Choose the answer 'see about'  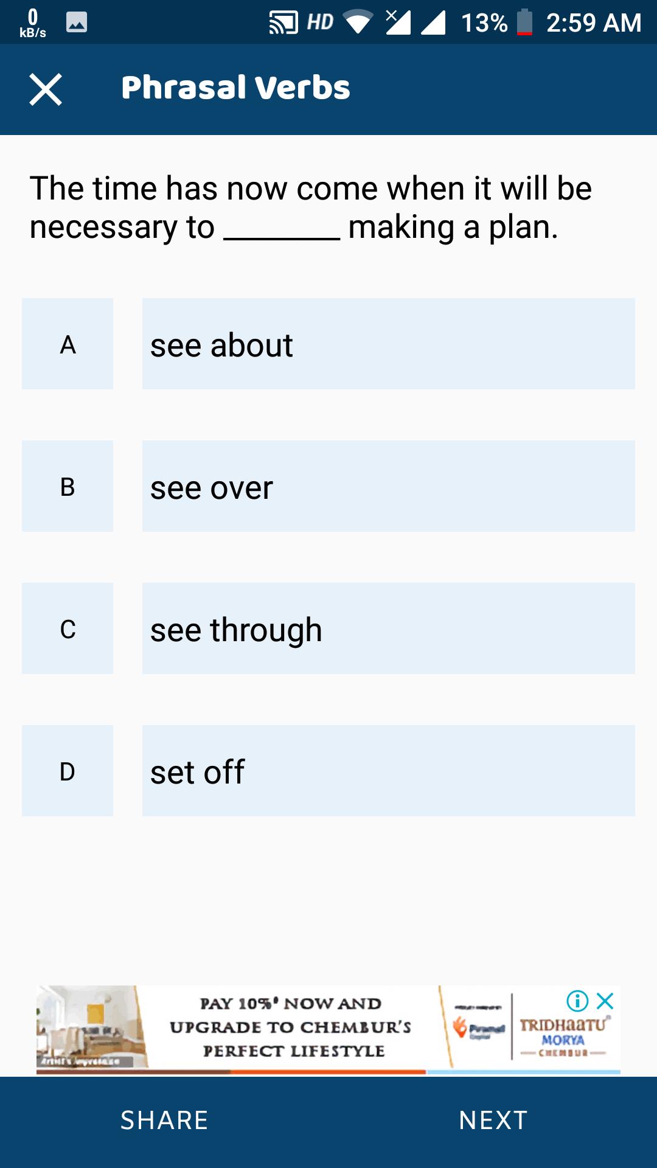[x=388, y=344]
